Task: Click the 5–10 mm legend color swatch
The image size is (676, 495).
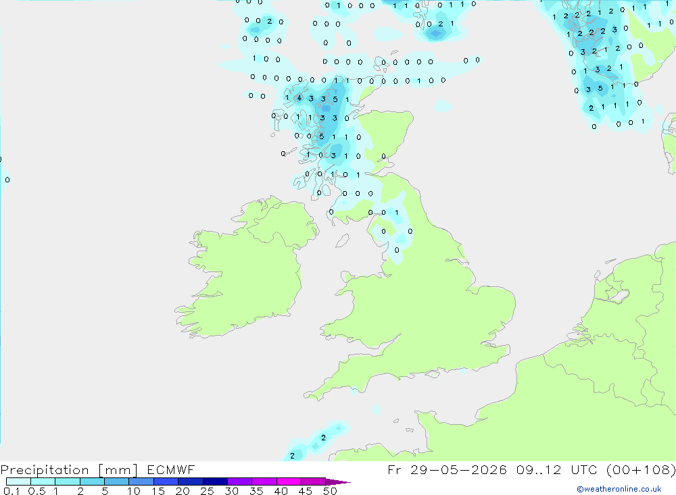Action: tap(117, 481)
